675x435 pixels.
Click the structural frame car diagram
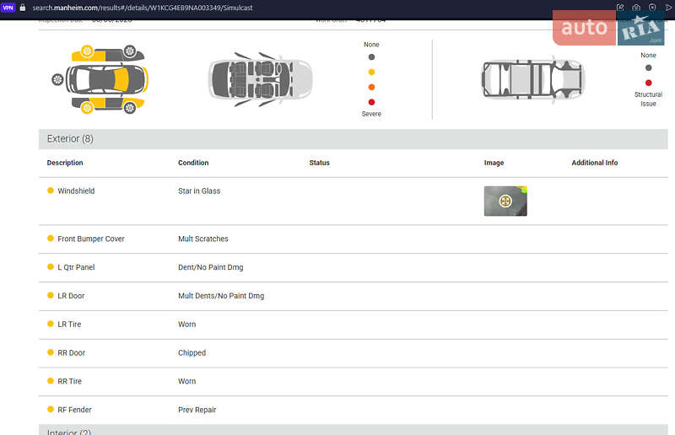[532, 79]
